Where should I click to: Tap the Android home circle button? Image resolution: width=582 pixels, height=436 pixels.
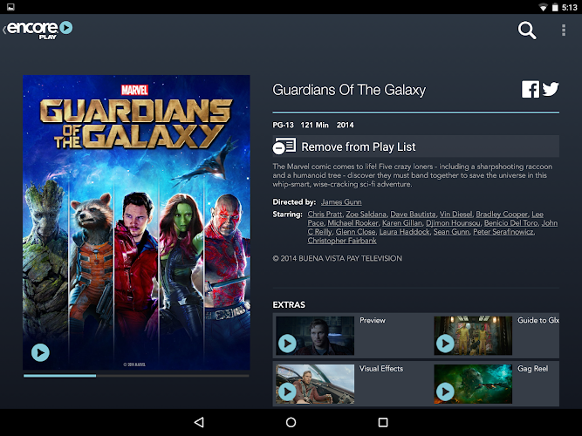pyautogui.click(x=291, y=422)
